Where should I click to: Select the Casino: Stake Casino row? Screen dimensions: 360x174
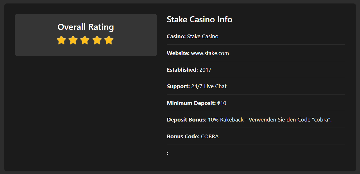[256, 37]
